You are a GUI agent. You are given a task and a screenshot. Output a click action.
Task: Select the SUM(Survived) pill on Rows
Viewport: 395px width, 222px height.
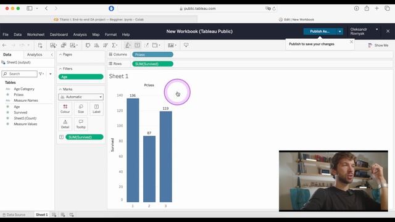(152, 64)
